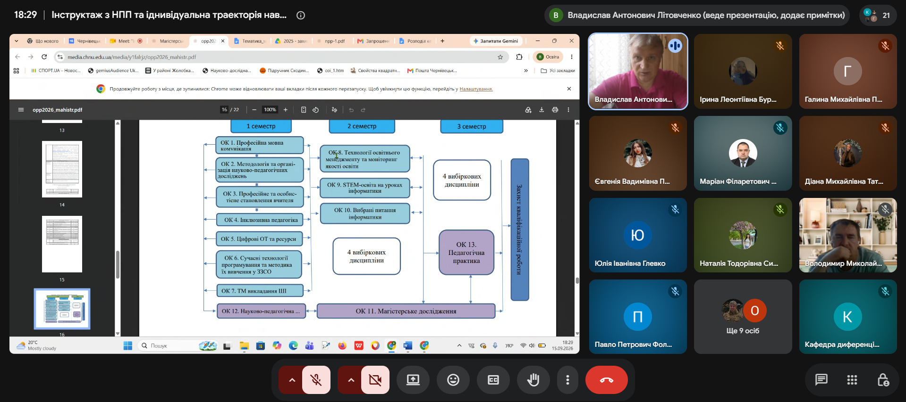Image resolution: width=906 pixels, height=402 pixels.
Task: Open the Налаштування link in Chrome banner
Action: [x=476, y=89]
